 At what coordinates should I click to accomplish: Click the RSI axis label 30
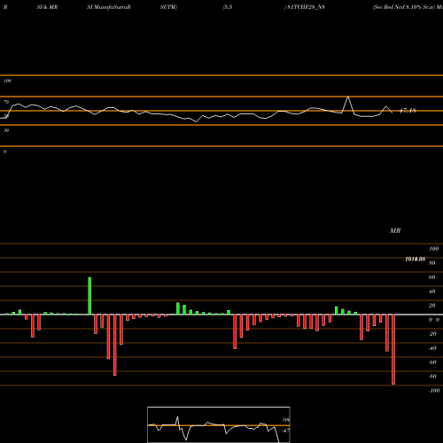[6, 130]
